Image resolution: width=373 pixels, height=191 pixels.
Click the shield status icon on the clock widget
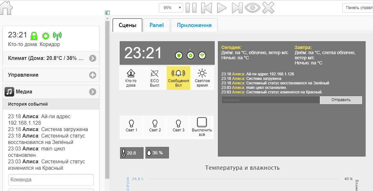pos(179,55)
